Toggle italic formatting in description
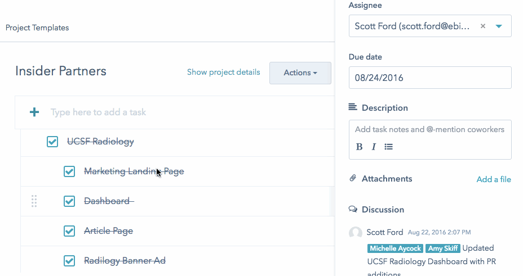 coord(374,147)
